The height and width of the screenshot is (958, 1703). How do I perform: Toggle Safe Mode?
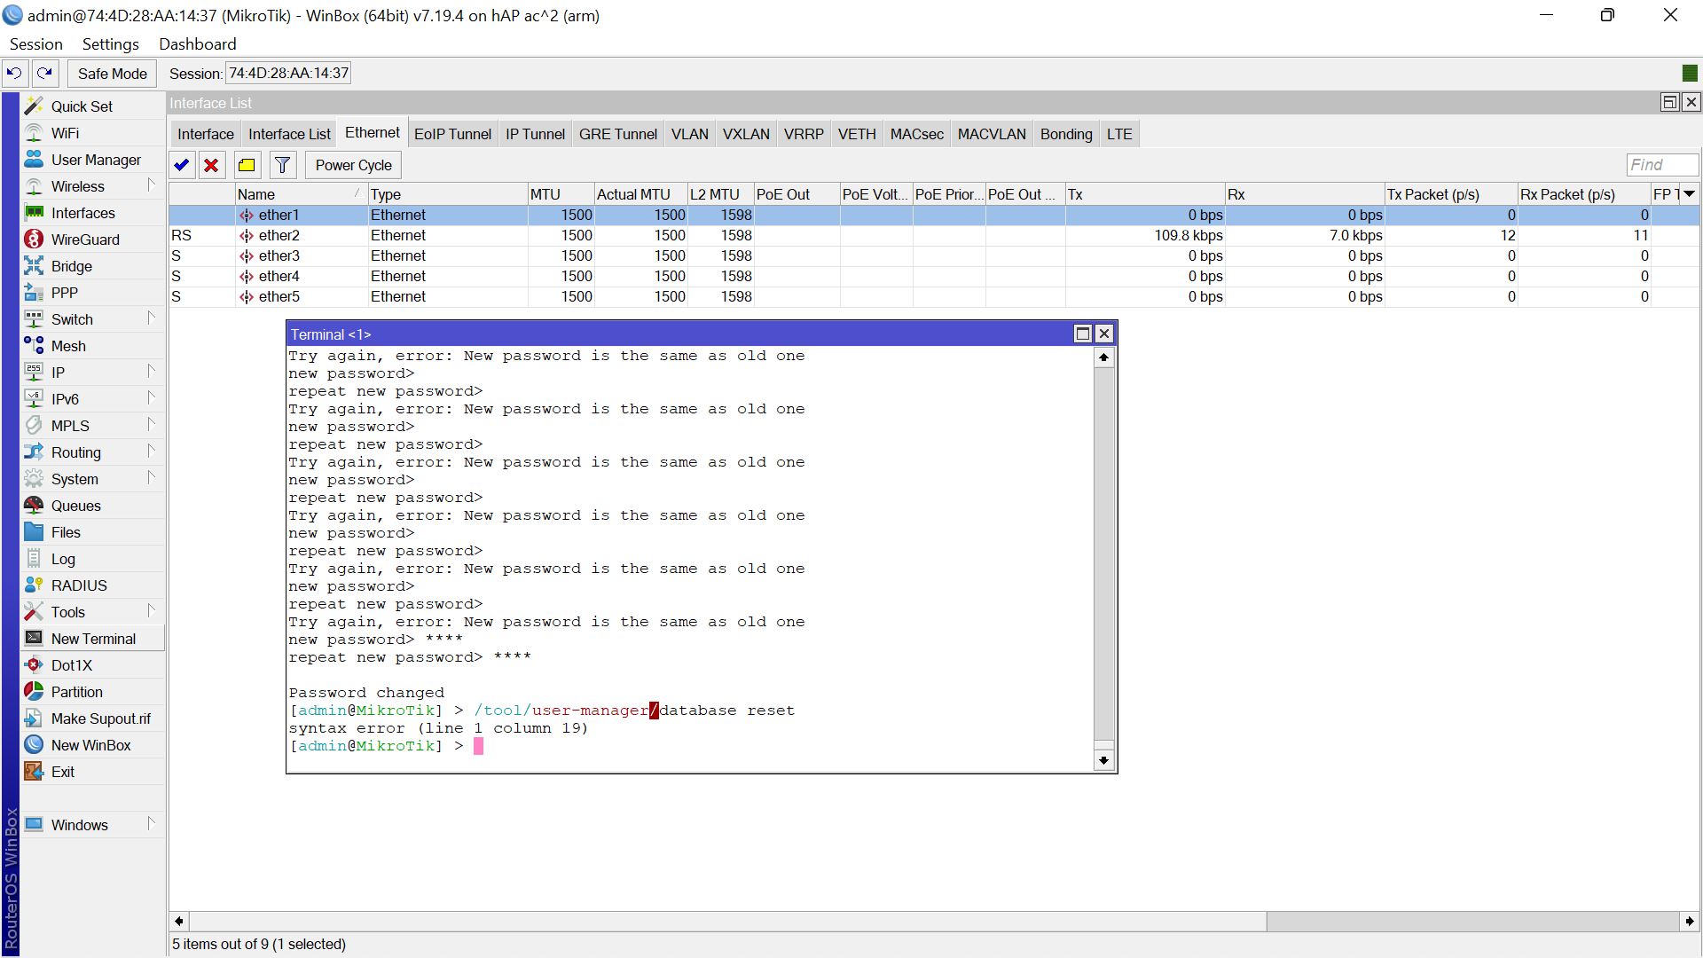click(x=112, y=74)
